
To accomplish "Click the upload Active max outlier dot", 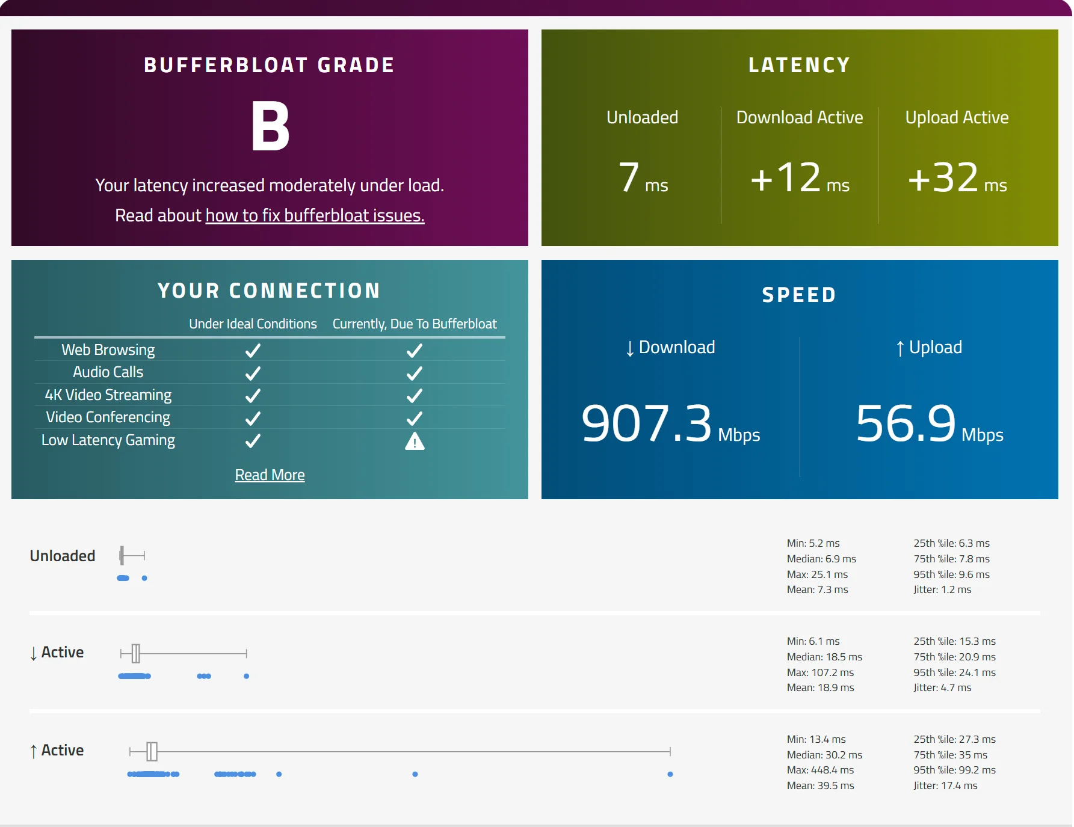I will pos(670,774).
